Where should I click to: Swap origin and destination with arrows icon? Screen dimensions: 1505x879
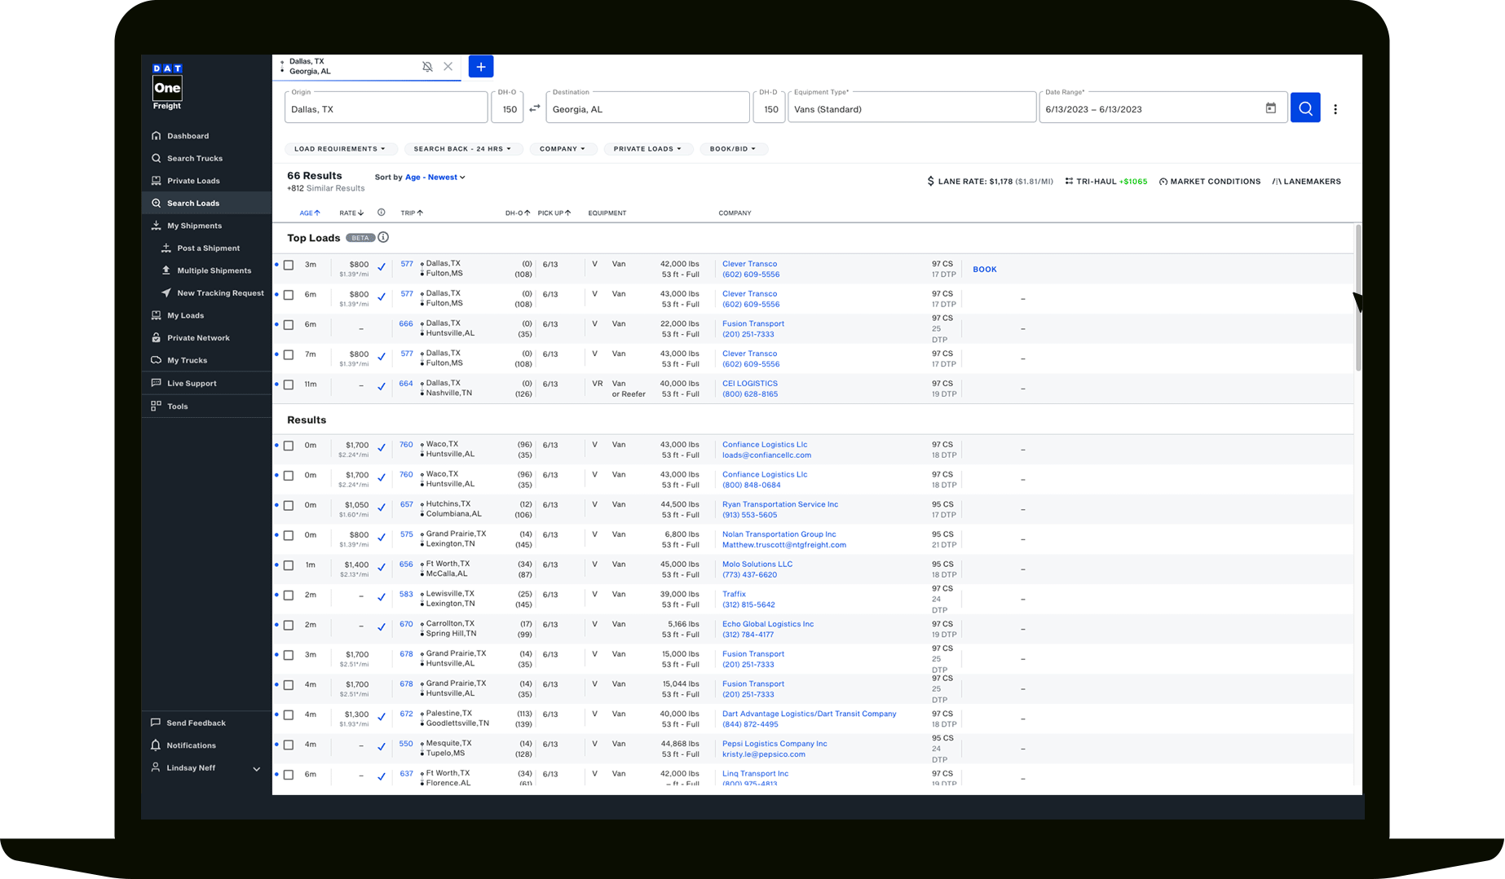point(535,108)
